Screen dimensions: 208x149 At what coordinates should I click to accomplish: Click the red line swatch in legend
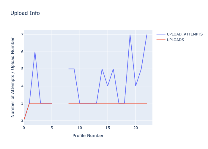(x=161, y=40)
